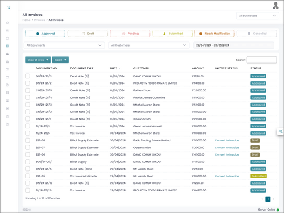Click document number CN/24-25/1
The height and width of the screenshot is (213, 284).
coord(43,119)
